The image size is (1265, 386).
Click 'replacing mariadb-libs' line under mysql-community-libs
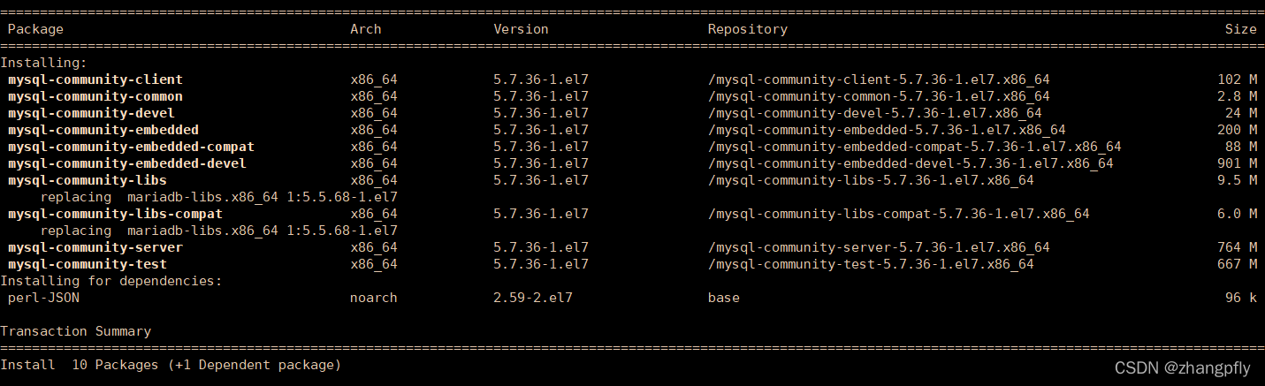pyautogui.click(x=218, y=197)
